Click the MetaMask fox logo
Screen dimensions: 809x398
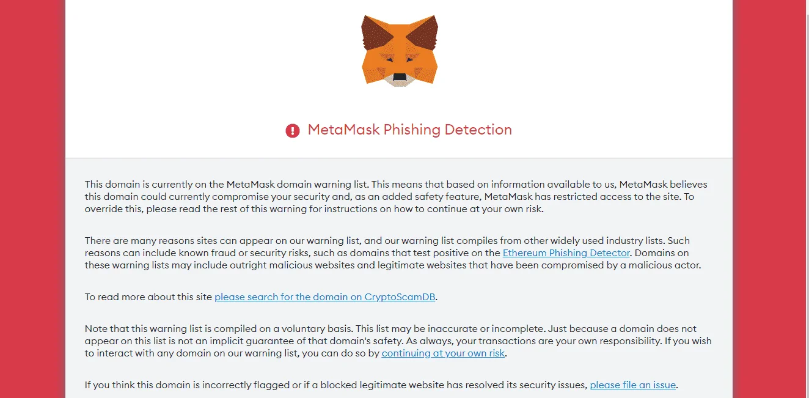tap(400, 50)
